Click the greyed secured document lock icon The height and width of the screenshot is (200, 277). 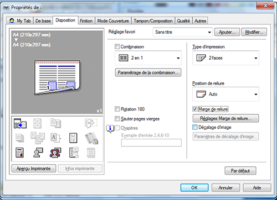(91, 138)
